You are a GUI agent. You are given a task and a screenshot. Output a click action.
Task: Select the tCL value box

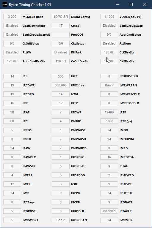coord(12,76)
